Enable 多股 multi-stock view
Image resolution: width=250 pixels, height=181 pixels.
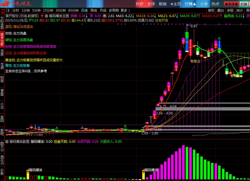coord(230,10)
